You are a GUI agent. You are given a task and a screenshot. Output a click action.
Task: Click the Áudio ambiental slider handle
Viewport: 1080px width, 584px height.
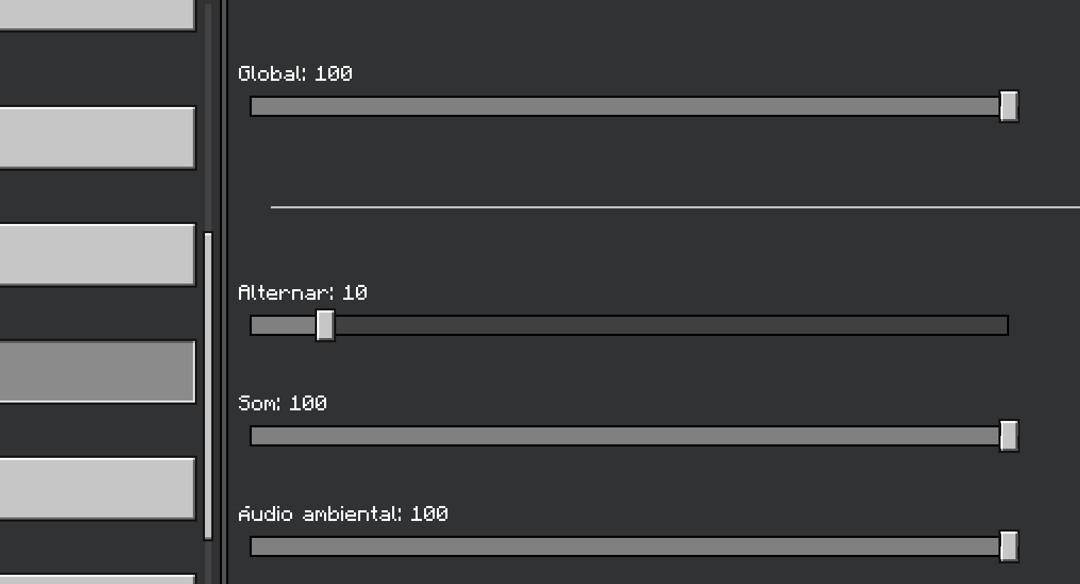(1008, 546)
